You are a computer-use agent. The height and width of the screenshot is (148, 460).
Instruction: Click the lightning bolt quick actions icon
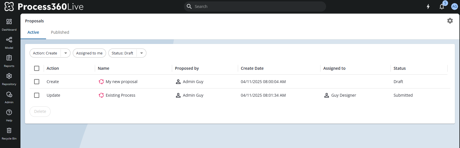[428, 7]
